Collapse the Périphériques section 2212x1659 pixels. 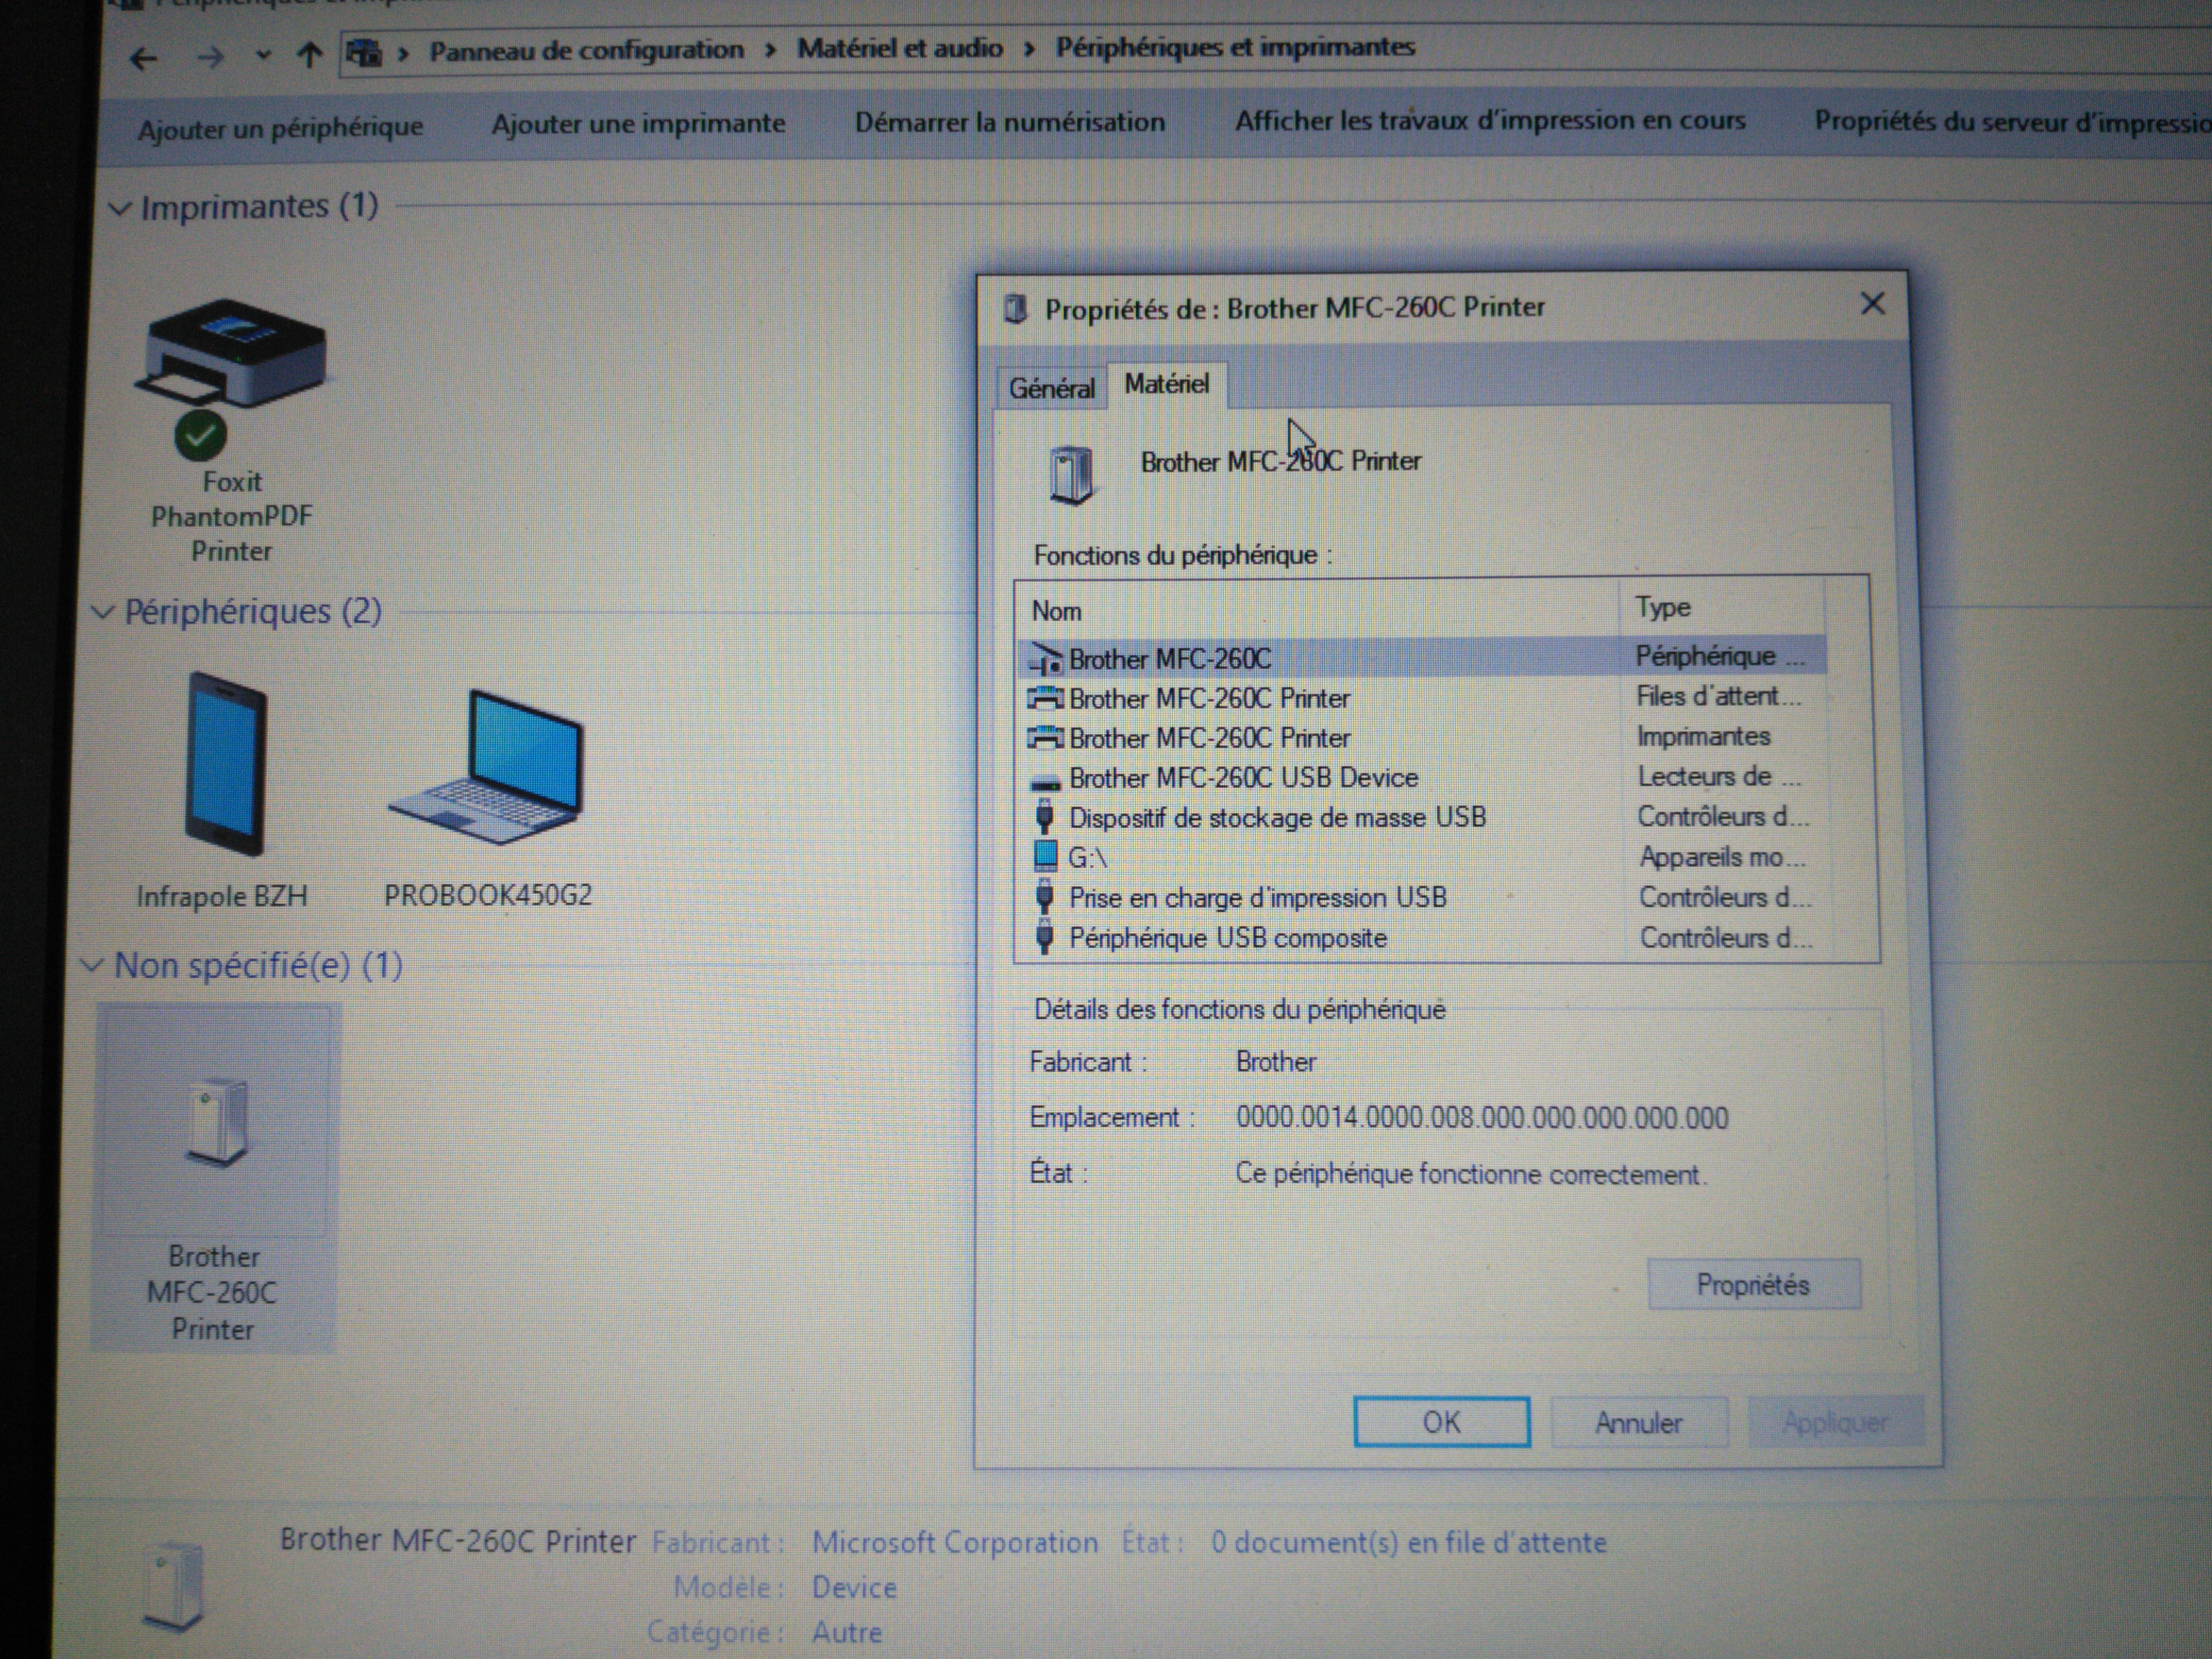click(103, 612)
